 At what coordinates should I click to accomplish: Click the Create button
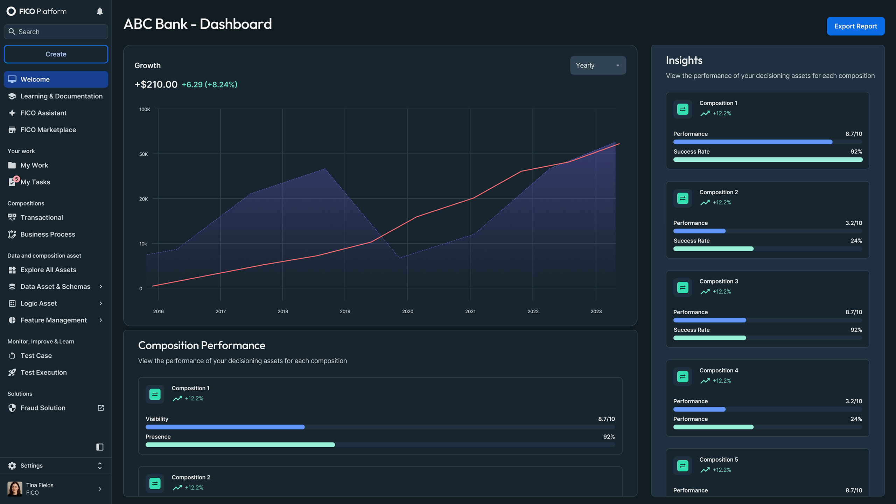tap(56, 54)
